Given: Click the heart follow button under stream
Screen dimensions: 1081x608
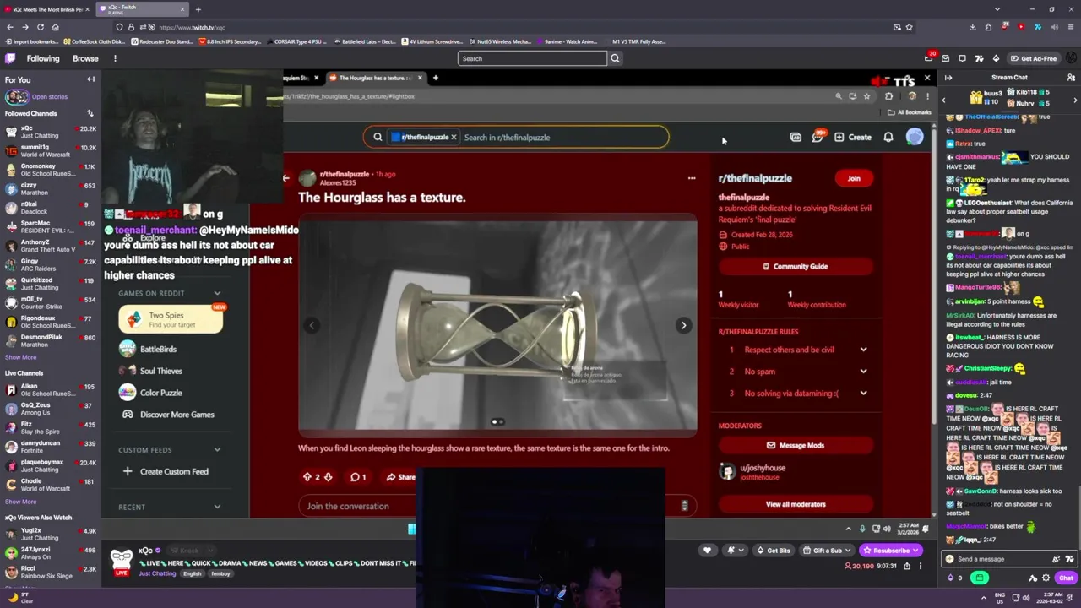Looking at the screenshot, I should click(707, 551).
